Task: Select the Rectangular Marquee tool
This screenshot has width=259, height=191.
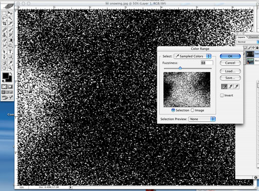Action: 4,13
